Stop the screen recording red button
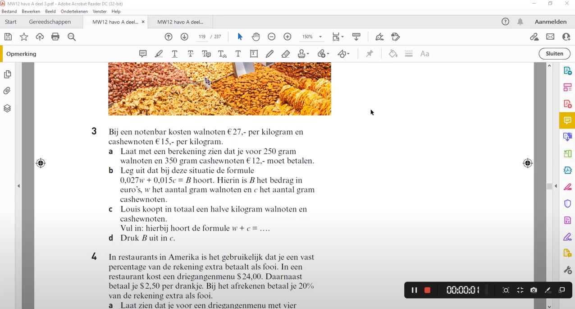The width and height of the screenshot is (575, 309). [x=427, y=290]
